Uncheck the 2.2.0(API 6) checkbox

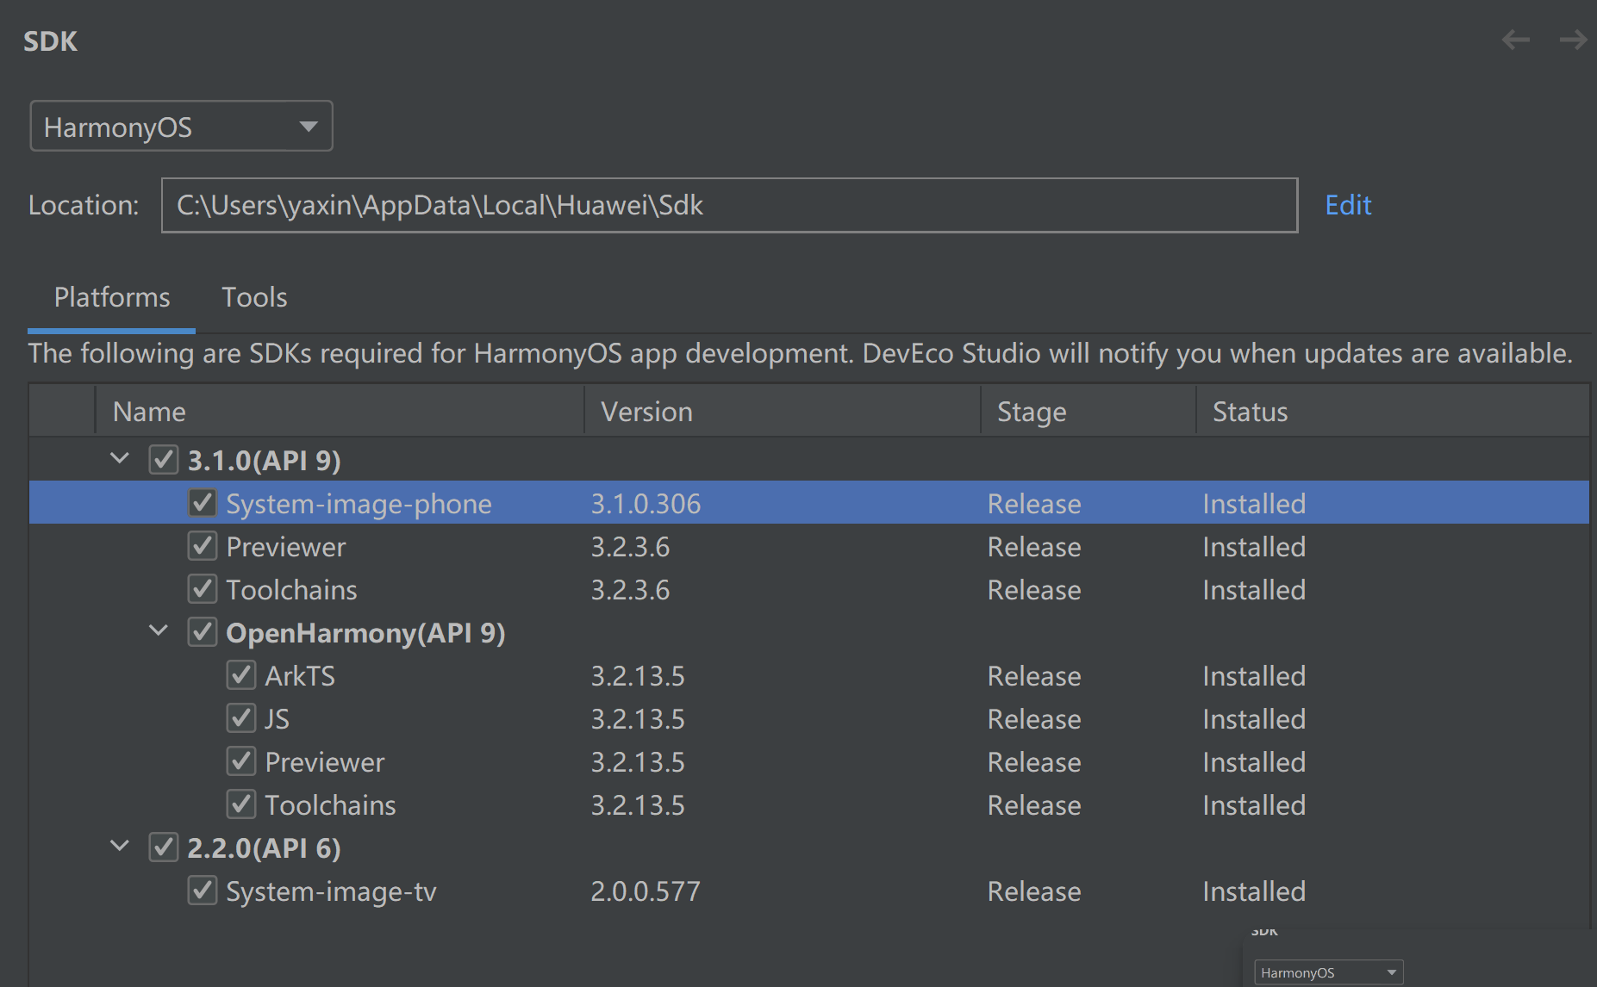coord(164,847)
